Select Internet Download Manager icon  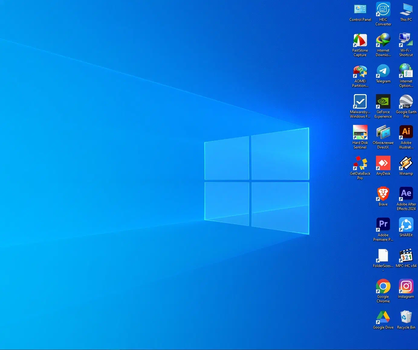click(x=383, y=41)
